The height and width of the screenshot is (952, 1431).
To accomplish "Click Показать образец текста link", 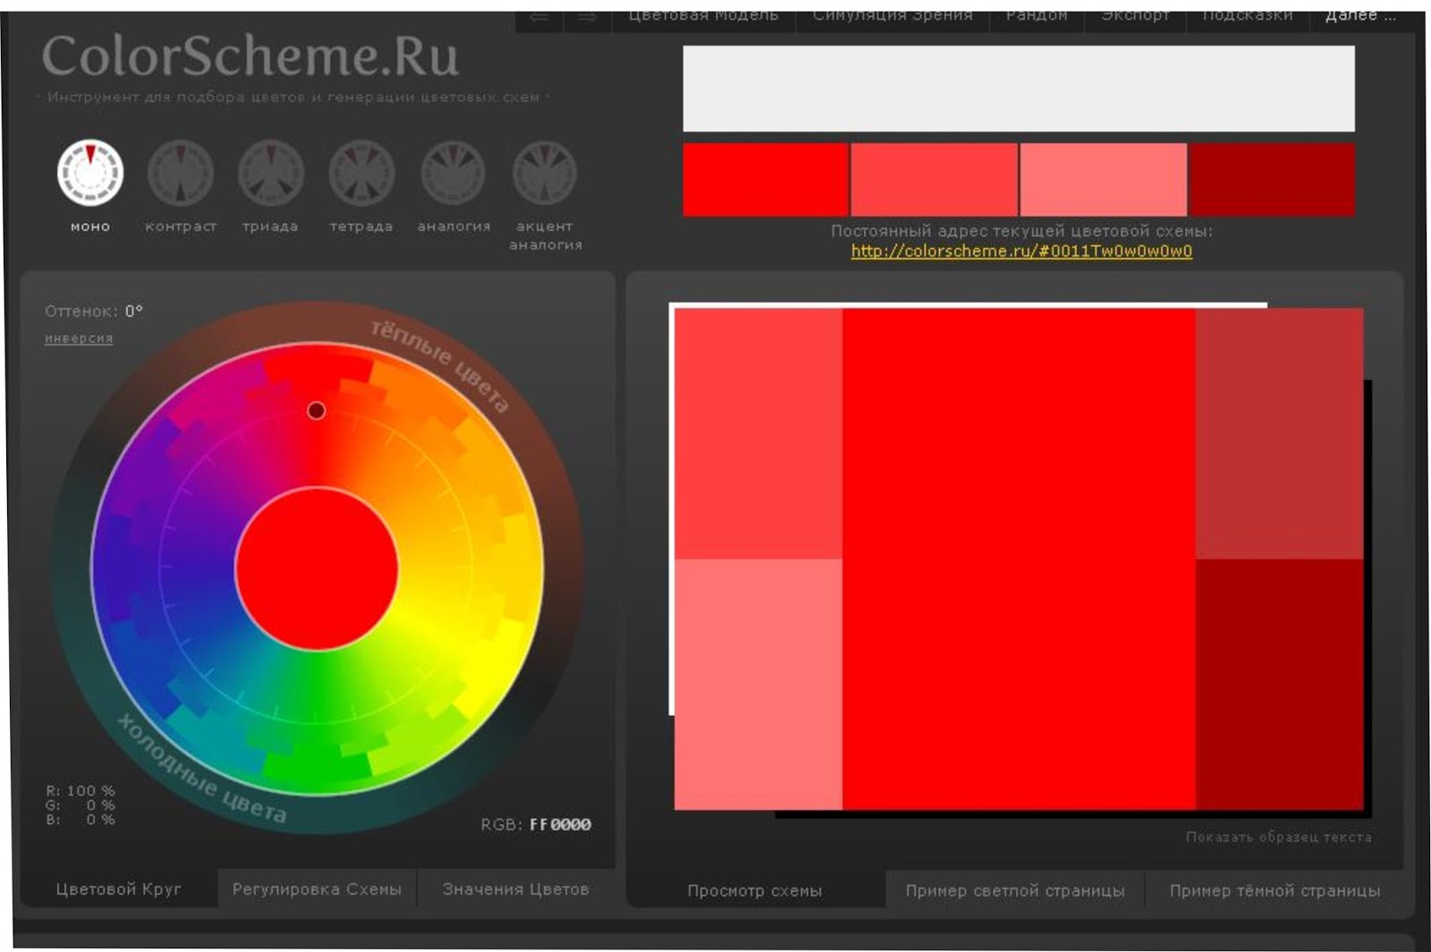I will click(x=1278, y=838).
